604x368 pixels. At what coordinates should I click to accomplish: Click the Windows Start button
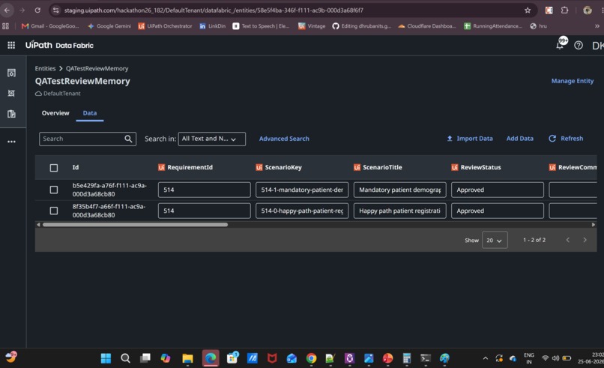click(106, 358)
